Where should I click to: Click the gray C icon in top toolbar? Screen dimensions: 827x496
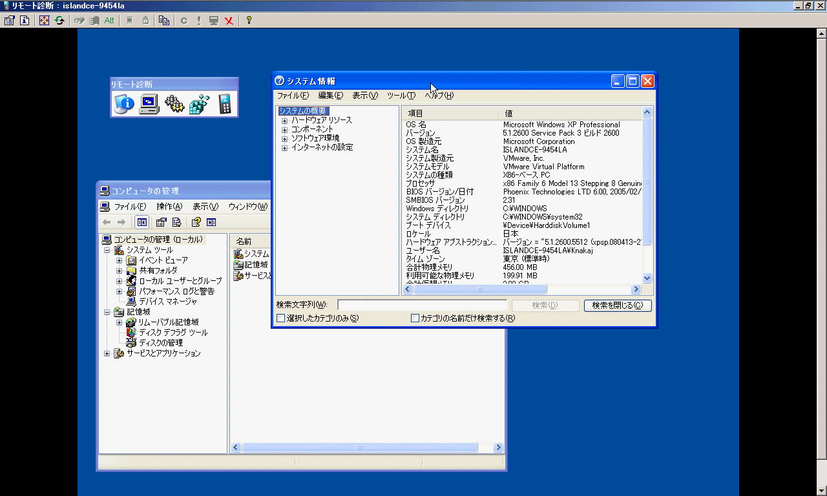pos(184,20)
